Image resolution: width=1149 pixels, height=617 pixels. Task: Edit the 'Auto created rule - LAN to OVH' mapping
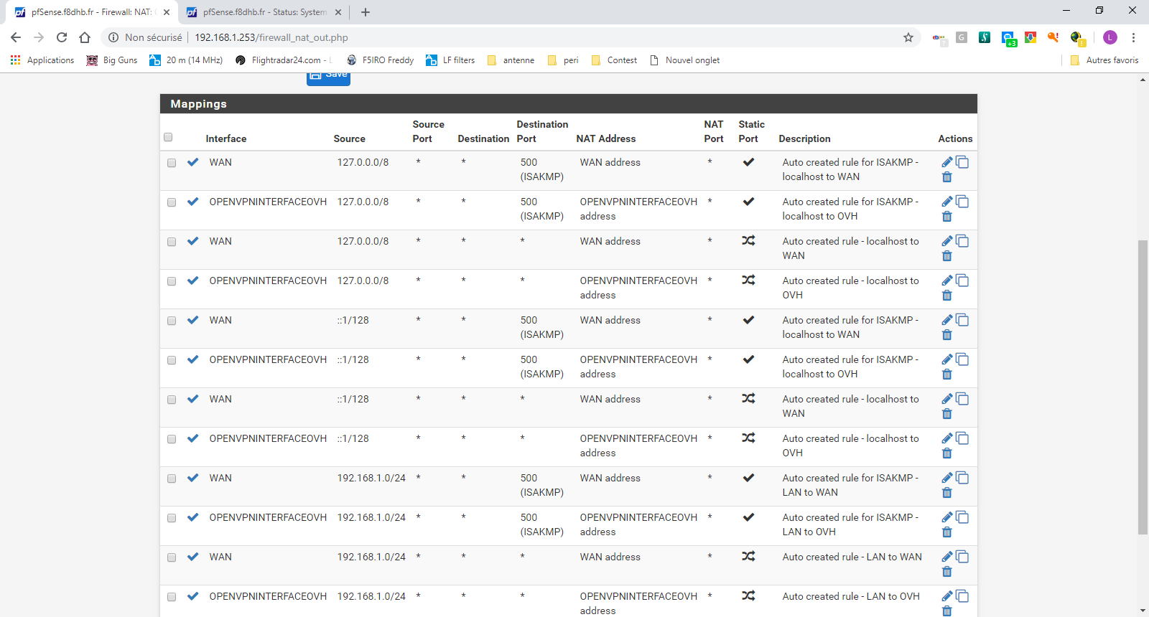946,596
